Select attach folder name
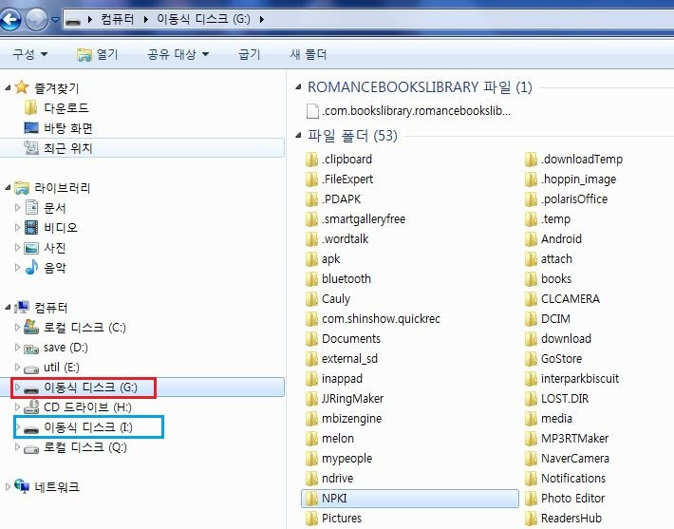This screenshot has width=674, height=529. 556,259
